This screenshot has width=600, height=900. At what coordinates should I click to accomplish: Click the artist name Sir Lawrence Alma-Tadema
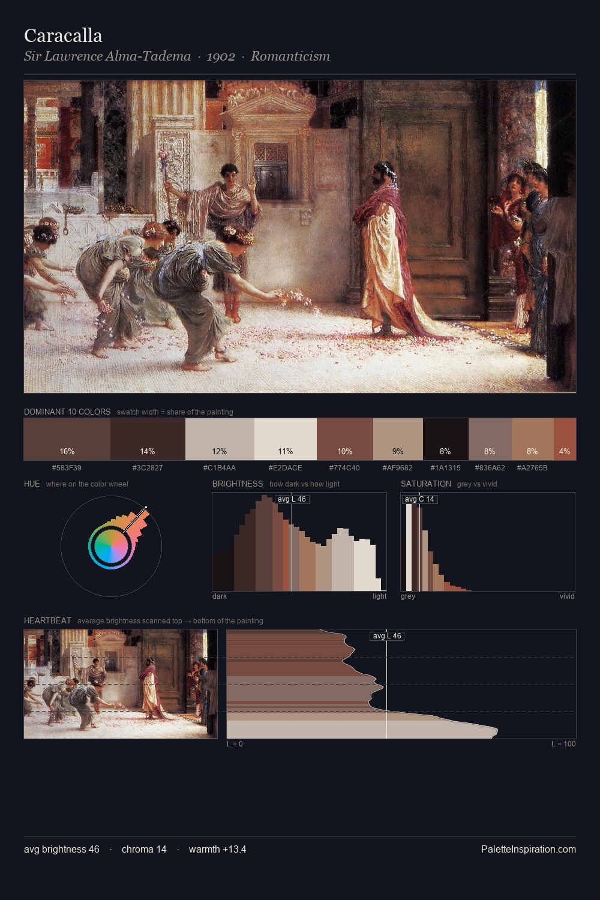[107, 56]
